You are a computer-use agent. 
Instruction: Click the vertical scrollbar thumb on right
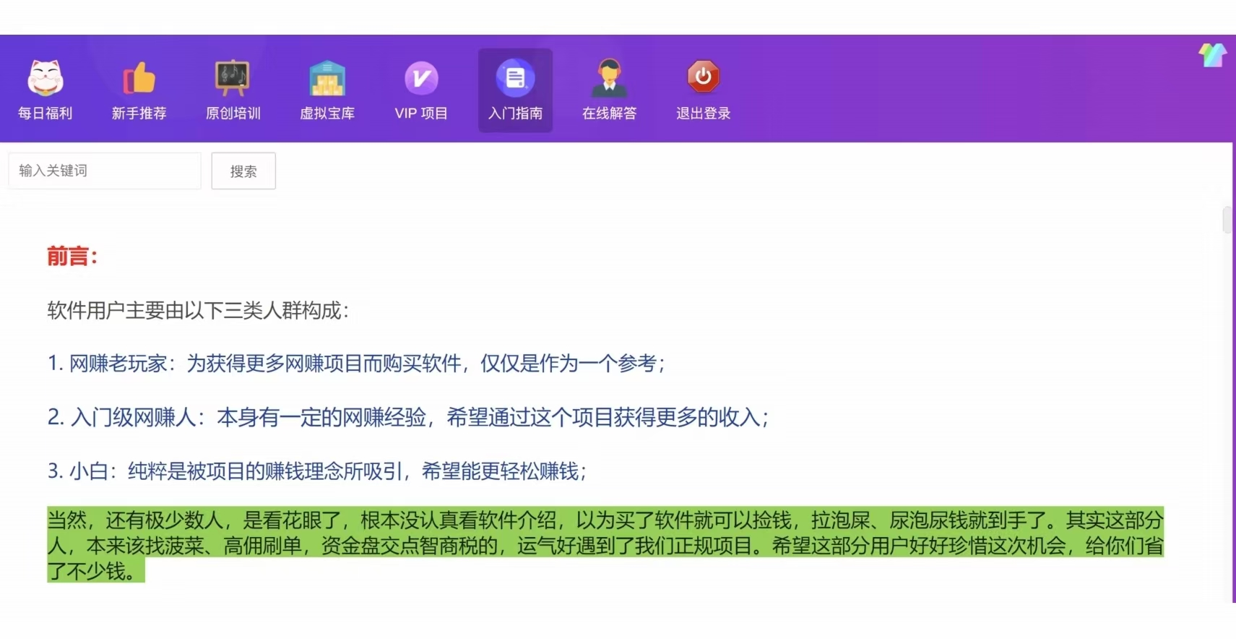[x=1227, y=220]
